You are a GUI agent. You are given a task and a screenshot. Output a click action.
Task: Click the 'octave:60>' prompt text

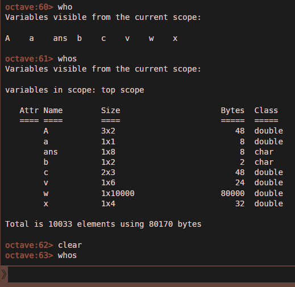(x=29, y=7)
